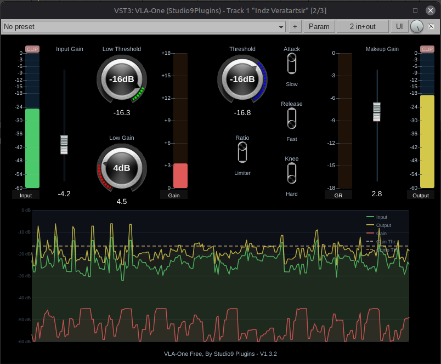441x364 pixels.
Task: Reset the Output meter CLIP indicator
Action: pos(427,49)
